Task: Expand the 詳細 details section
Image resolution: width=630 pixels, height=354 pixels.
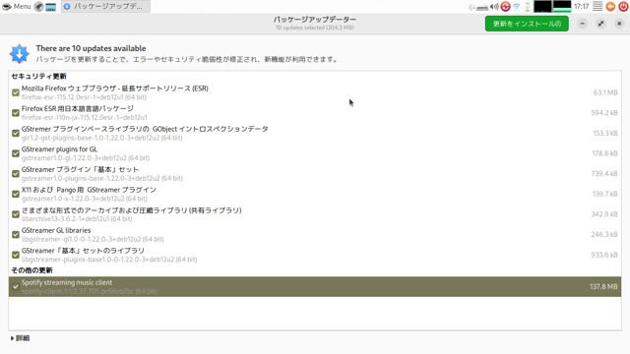Action: pos(20,338)
